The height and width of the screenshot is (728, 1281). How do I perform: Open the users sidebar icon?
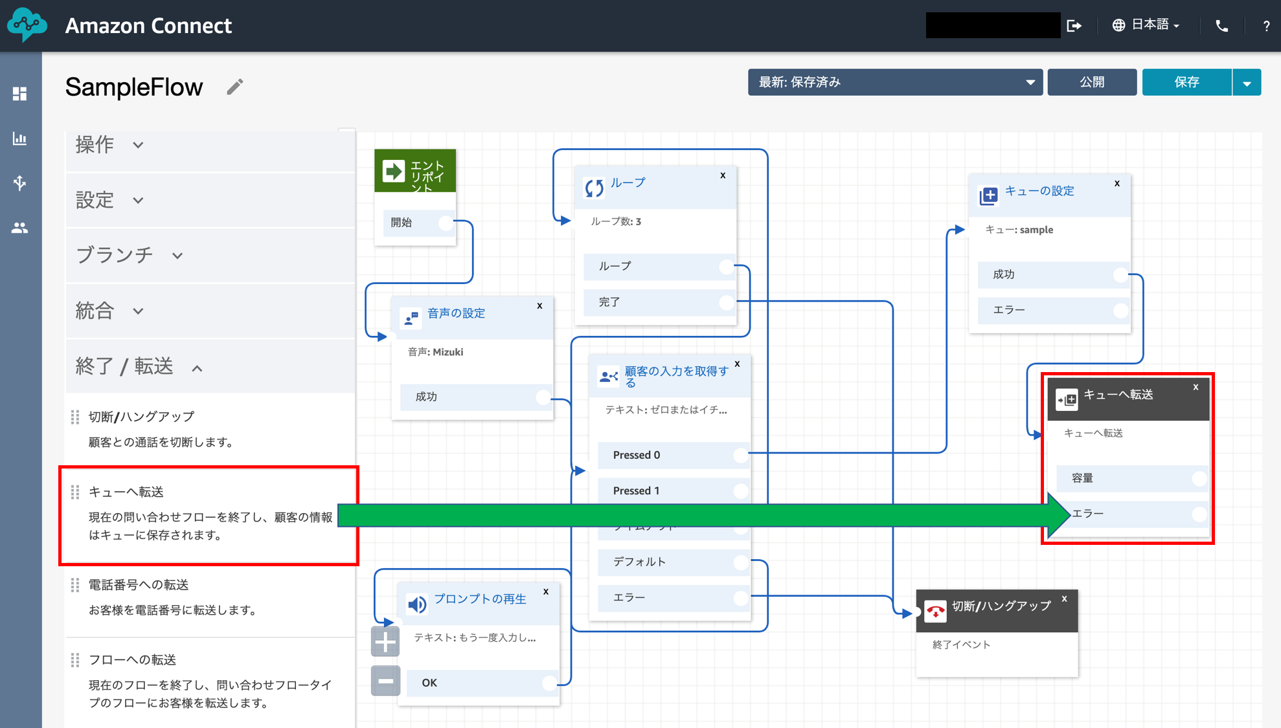[x=20, y=228]
